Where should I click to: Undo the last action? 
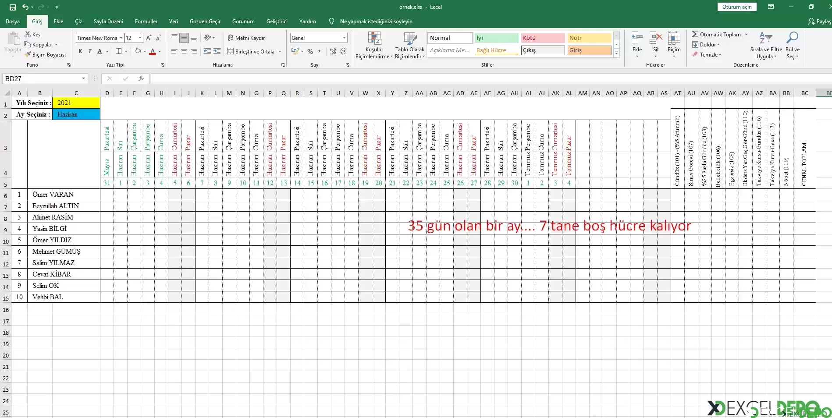pyautogui.click(x=25, y=7)
